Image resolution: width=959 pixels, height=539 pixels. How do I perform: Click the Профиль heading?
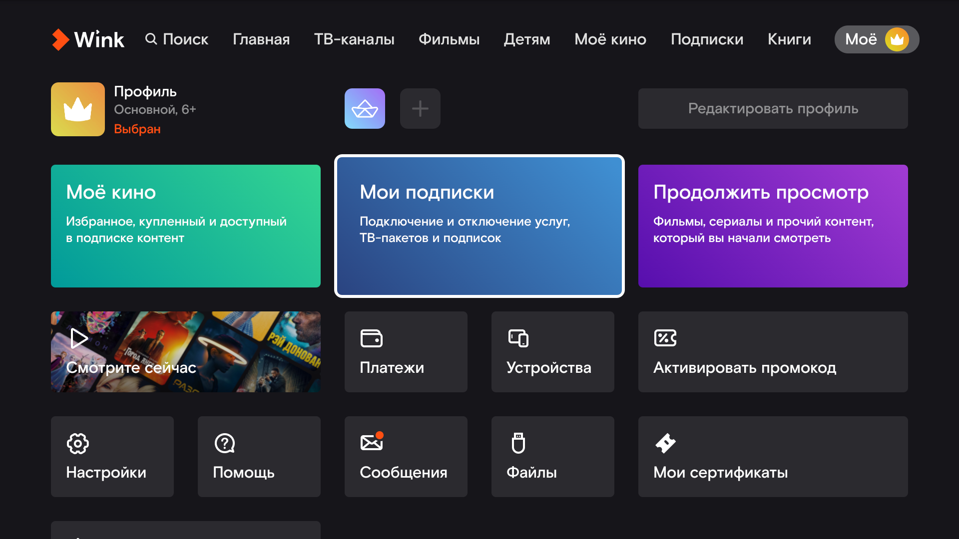(145, 92)
